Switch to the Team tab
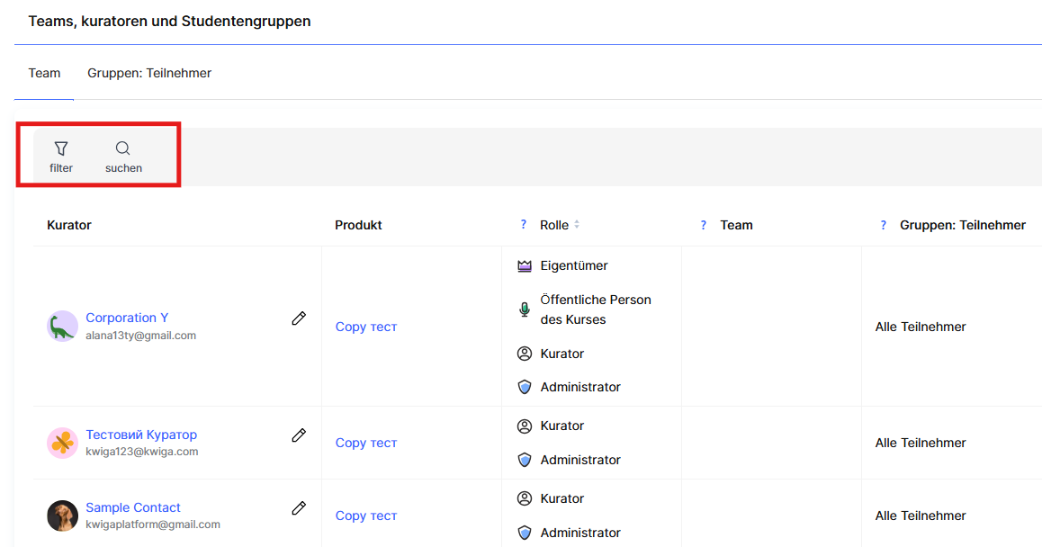Image resolution: width=1042 pixels, height=547 pixels. point(44,73)
